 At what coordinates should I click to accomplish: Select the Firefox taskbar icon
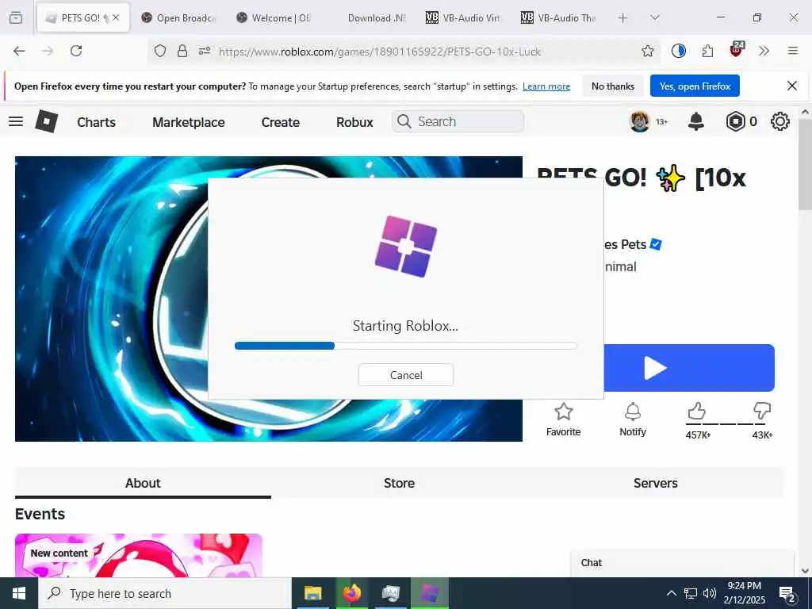click(351, 593)
